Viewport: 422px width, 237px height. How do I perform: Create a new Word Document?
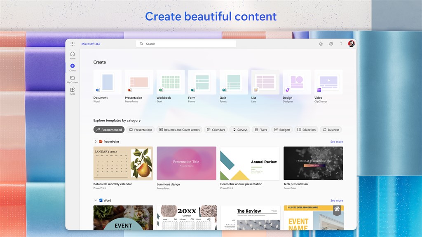pyautogui.click(x=107, y=82)
